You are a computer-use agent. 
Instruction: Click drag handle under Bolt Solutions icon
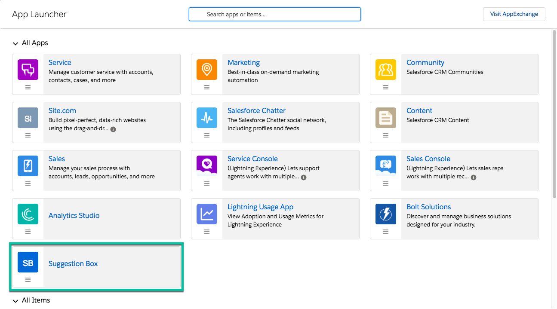point(386,232)
